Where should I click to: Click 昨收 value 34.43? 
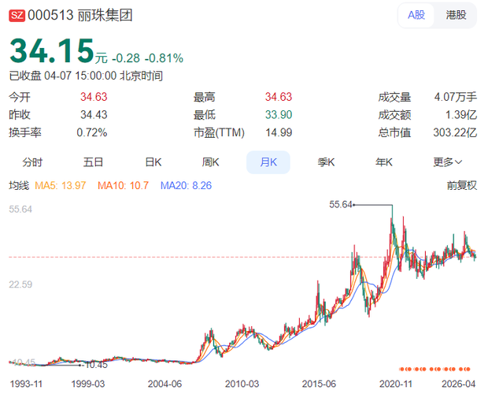94,114
